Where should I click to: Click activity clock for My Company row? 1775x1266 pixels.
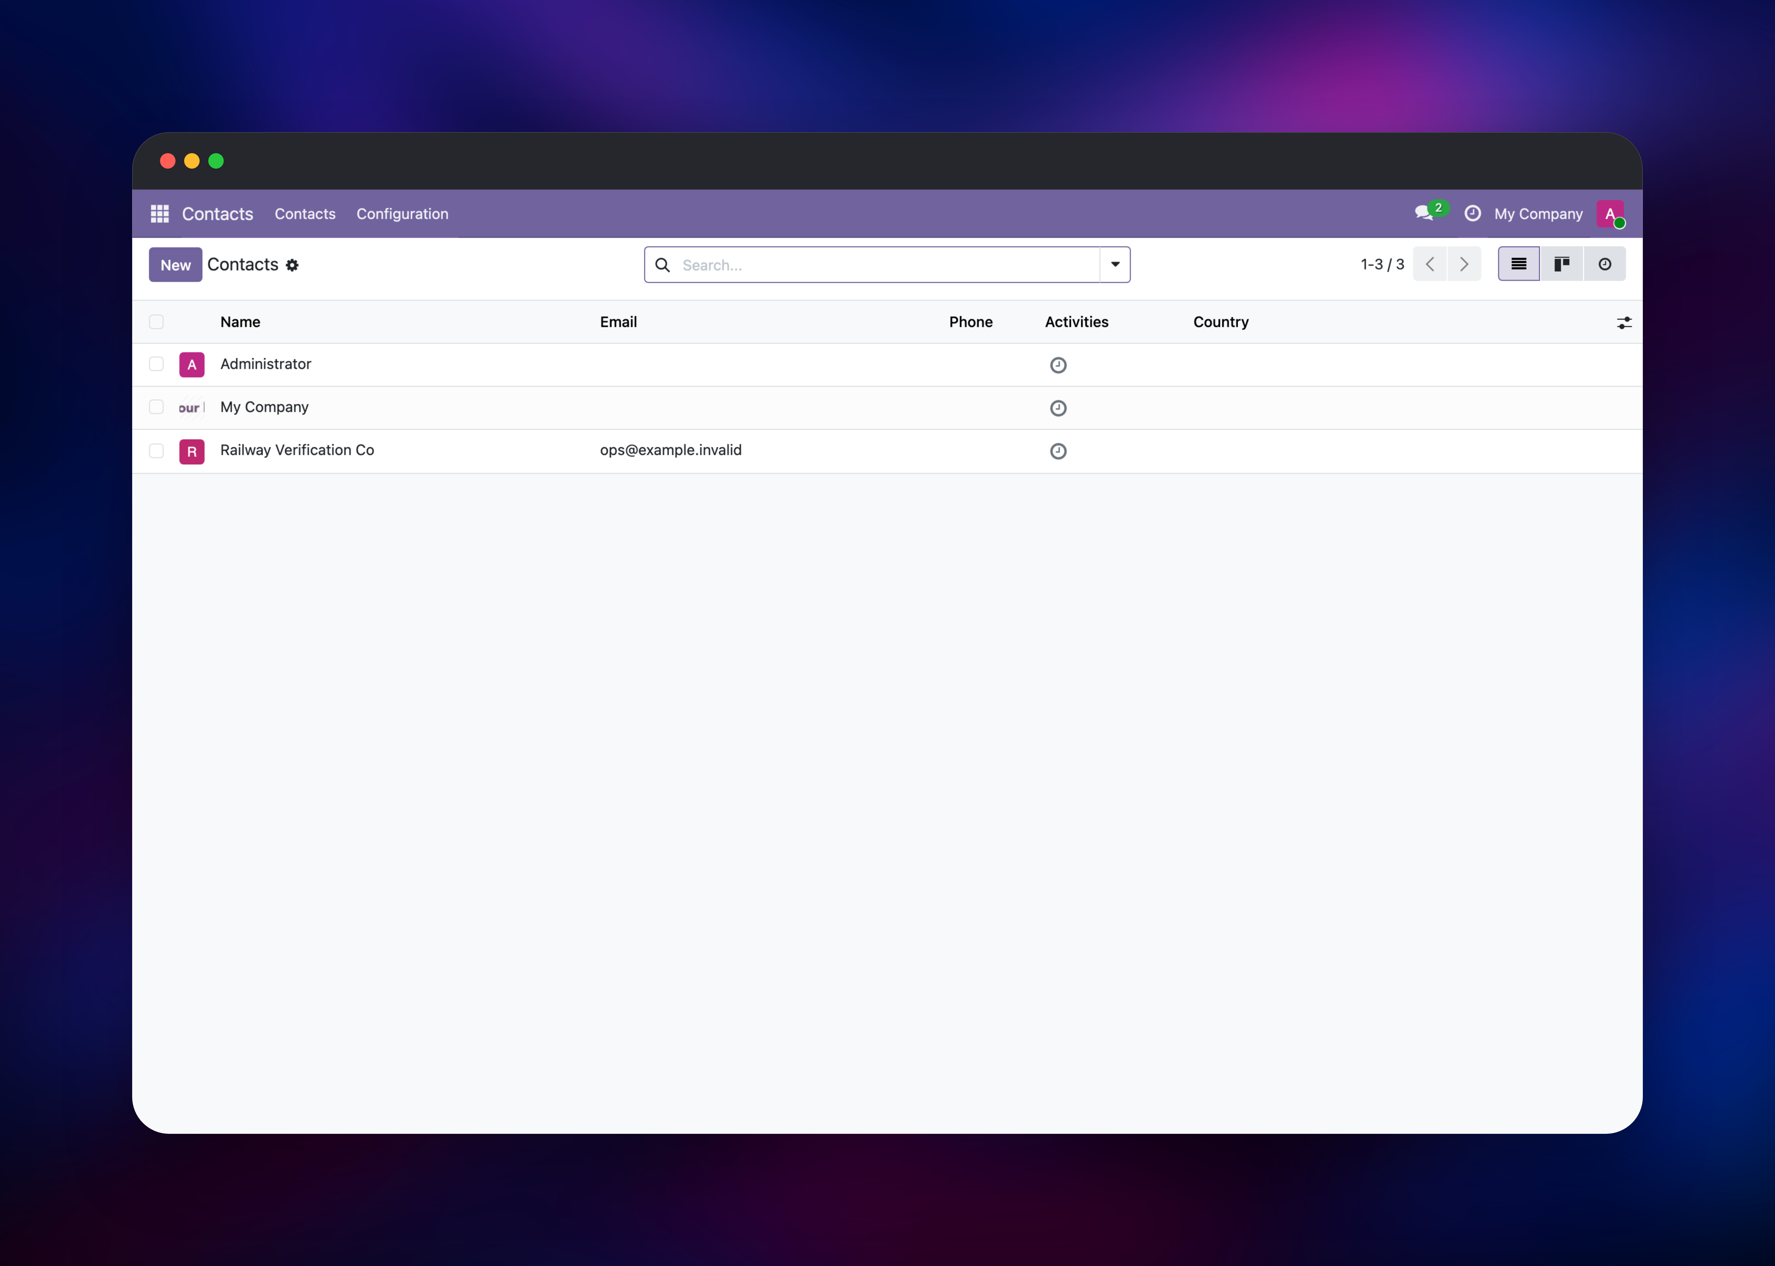coord(1058,408)
